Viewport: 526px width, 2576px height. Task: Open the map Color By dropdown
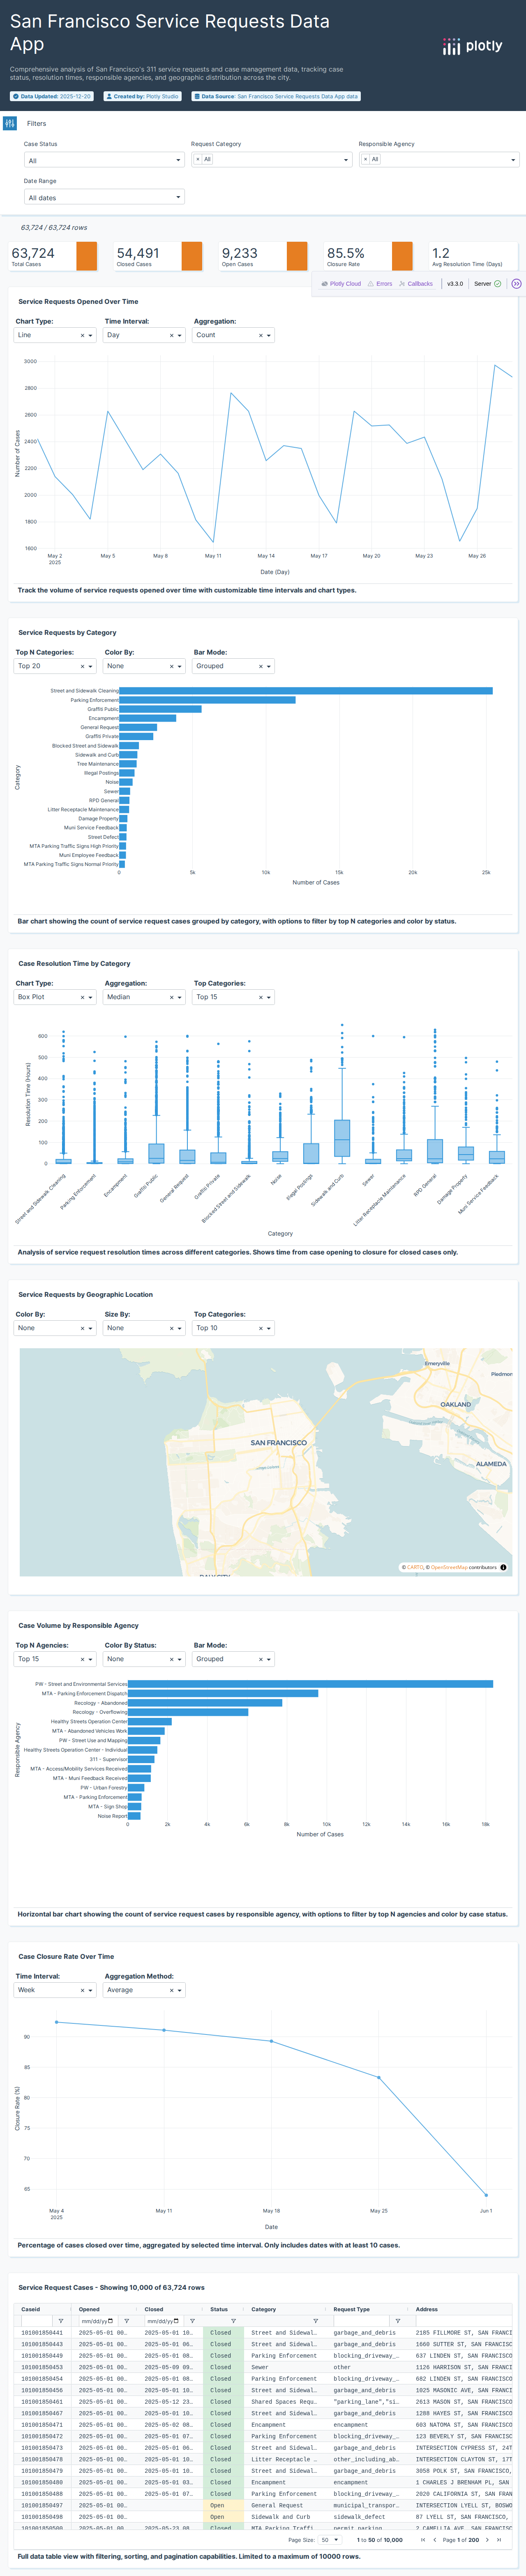coord(55,1329)
